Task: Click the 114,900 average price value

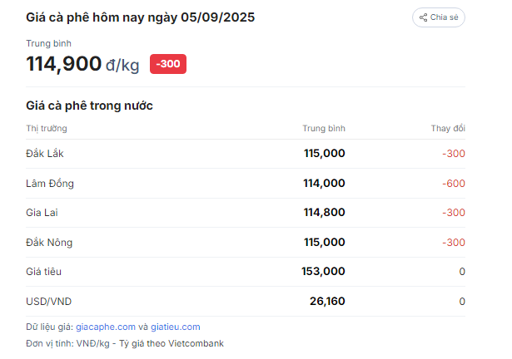Action: [x=63, y=64]
